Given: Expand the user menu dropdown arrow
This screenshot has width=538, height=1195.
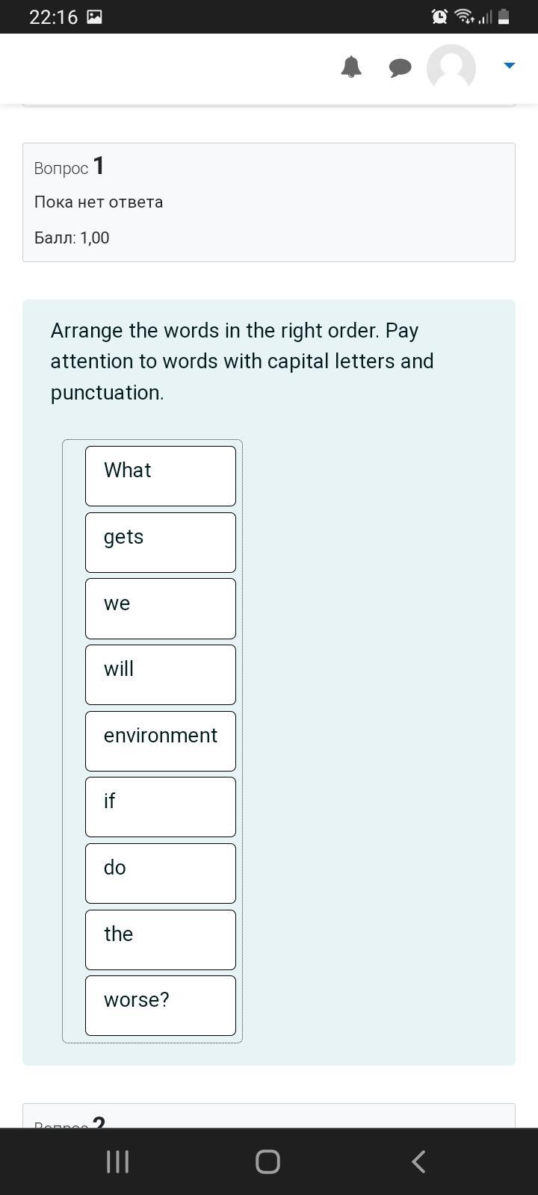Looking at the screenshot, I should pos(510,66).
